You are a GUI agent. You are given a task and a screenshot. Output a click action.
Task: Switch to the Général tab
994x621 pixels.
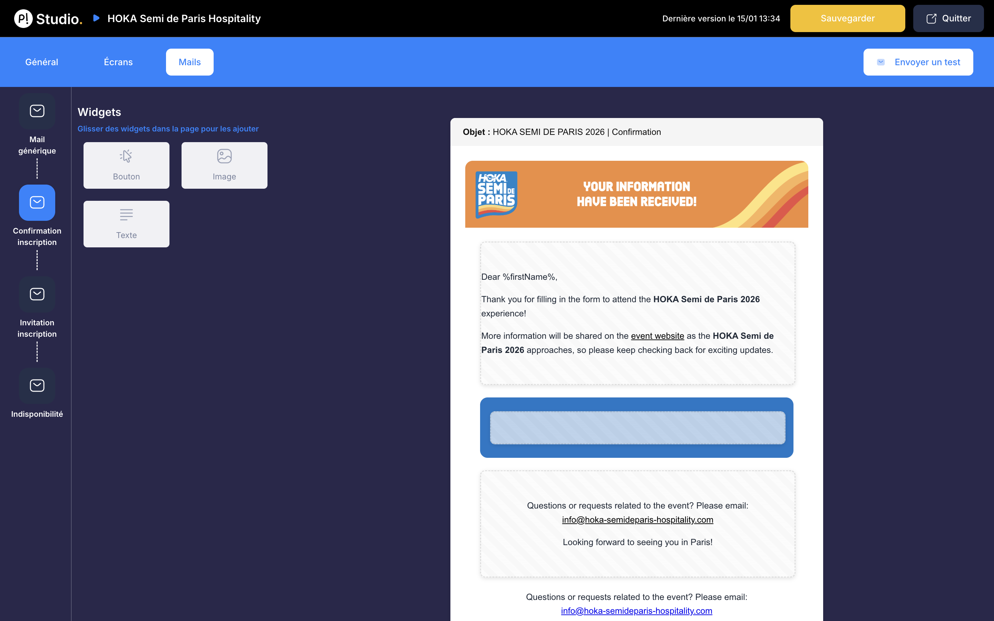click(x=41, y=62)
